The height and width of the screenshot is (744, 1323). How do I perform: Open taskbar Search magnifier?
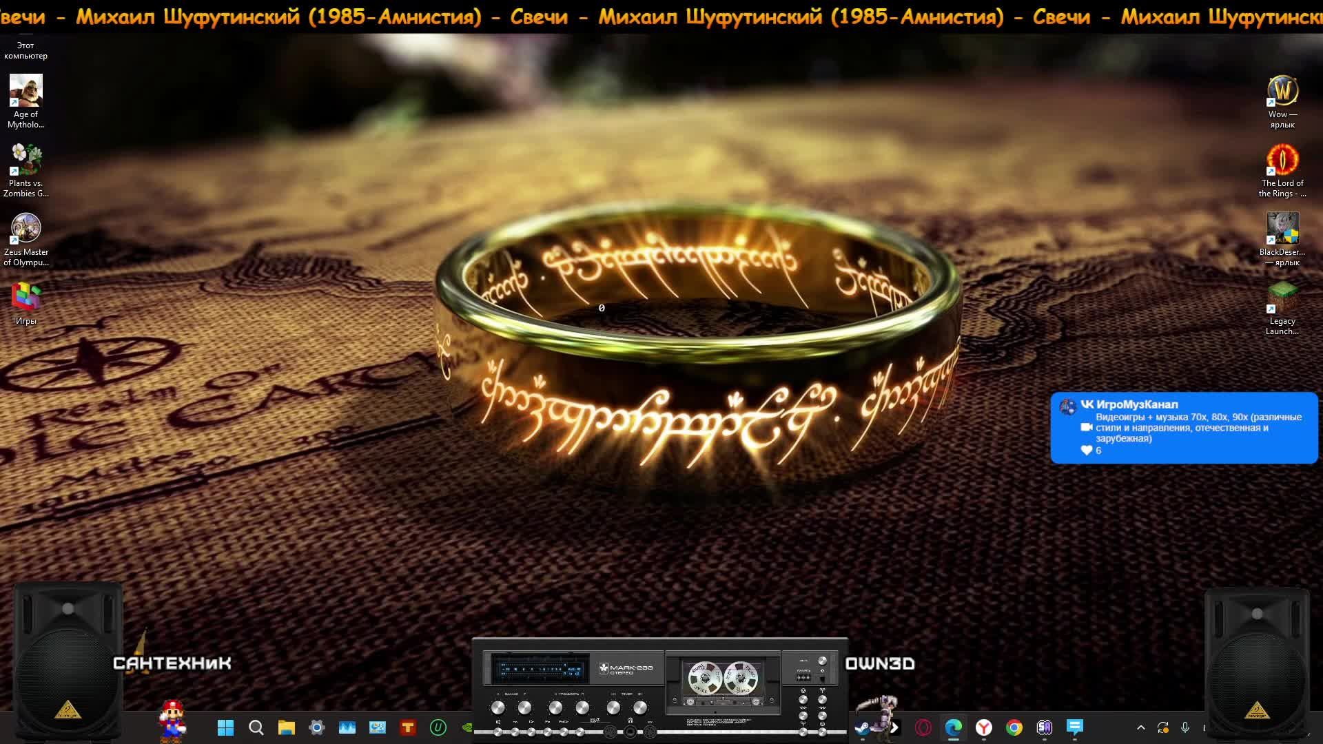(x=256, y=727)
